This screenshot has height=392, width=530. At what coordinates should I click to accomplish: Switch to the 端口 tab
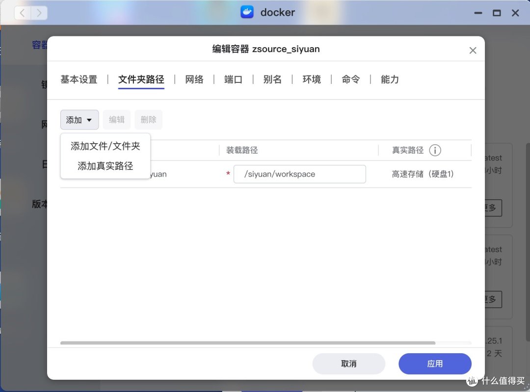click(x=233, y=79)
